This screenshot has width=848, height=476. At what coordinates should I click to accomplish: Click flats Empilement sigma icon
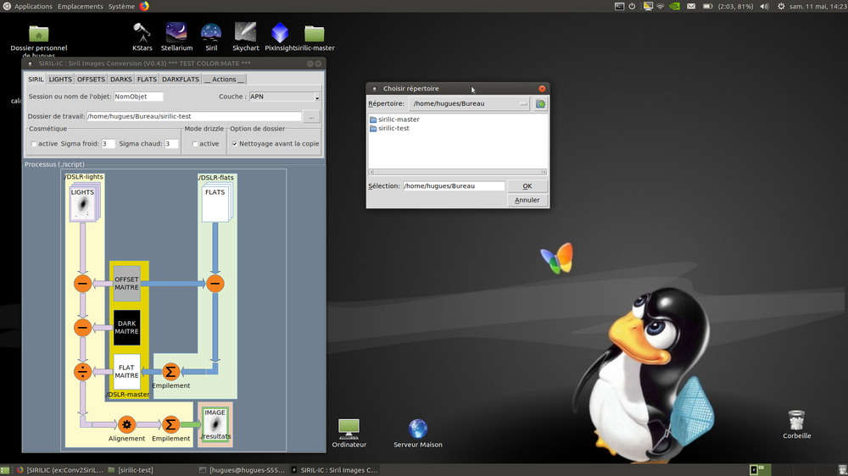point(170,372)
